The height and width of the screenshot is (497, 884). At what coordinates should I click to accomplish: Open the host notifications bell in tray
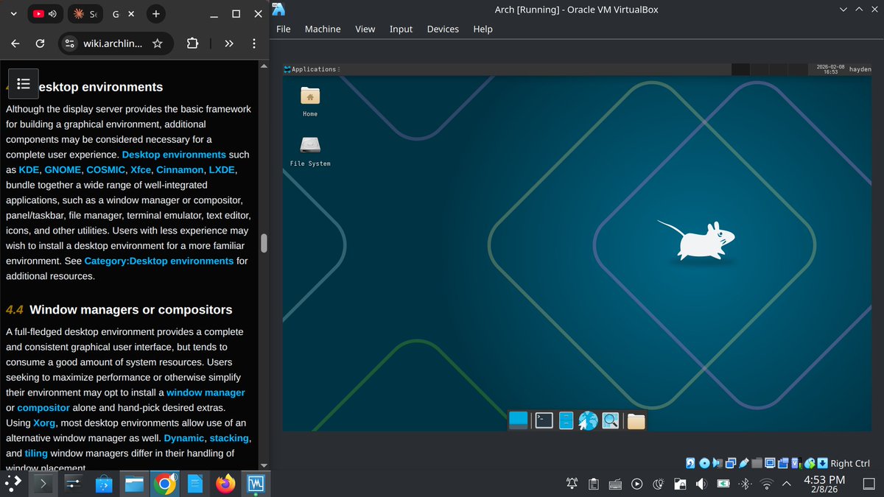[572, 484]
